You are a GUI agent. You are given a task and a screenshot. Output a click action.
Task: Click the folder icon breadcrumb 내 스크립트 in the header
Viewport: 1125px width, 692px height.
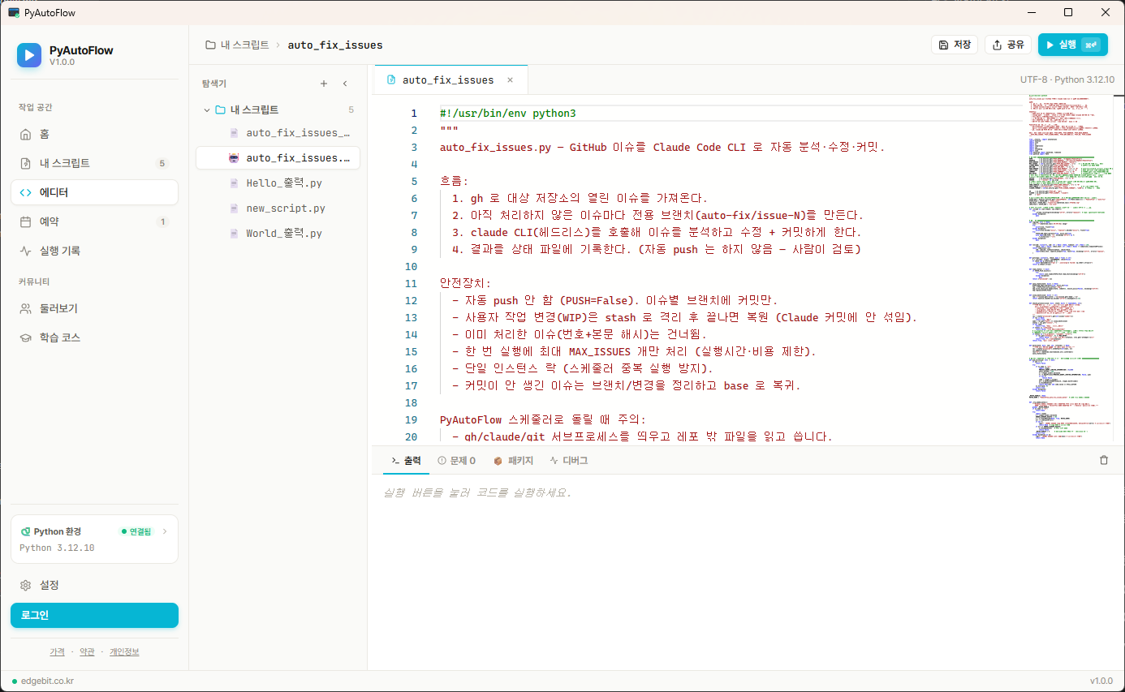pos(237,45)
